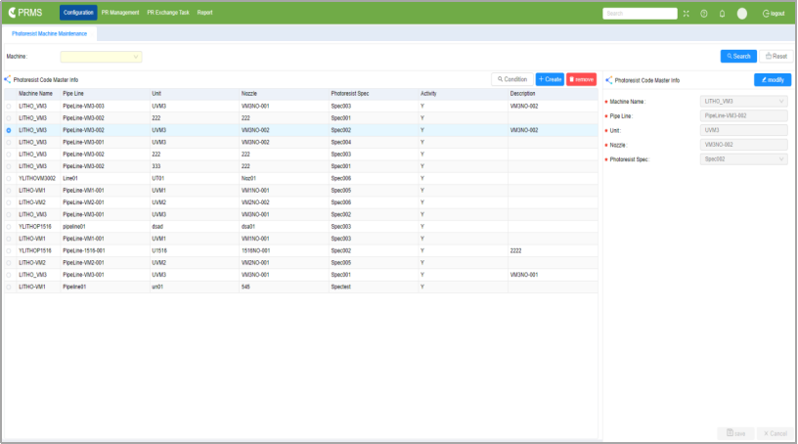Click the red remove button

point(581,79)
